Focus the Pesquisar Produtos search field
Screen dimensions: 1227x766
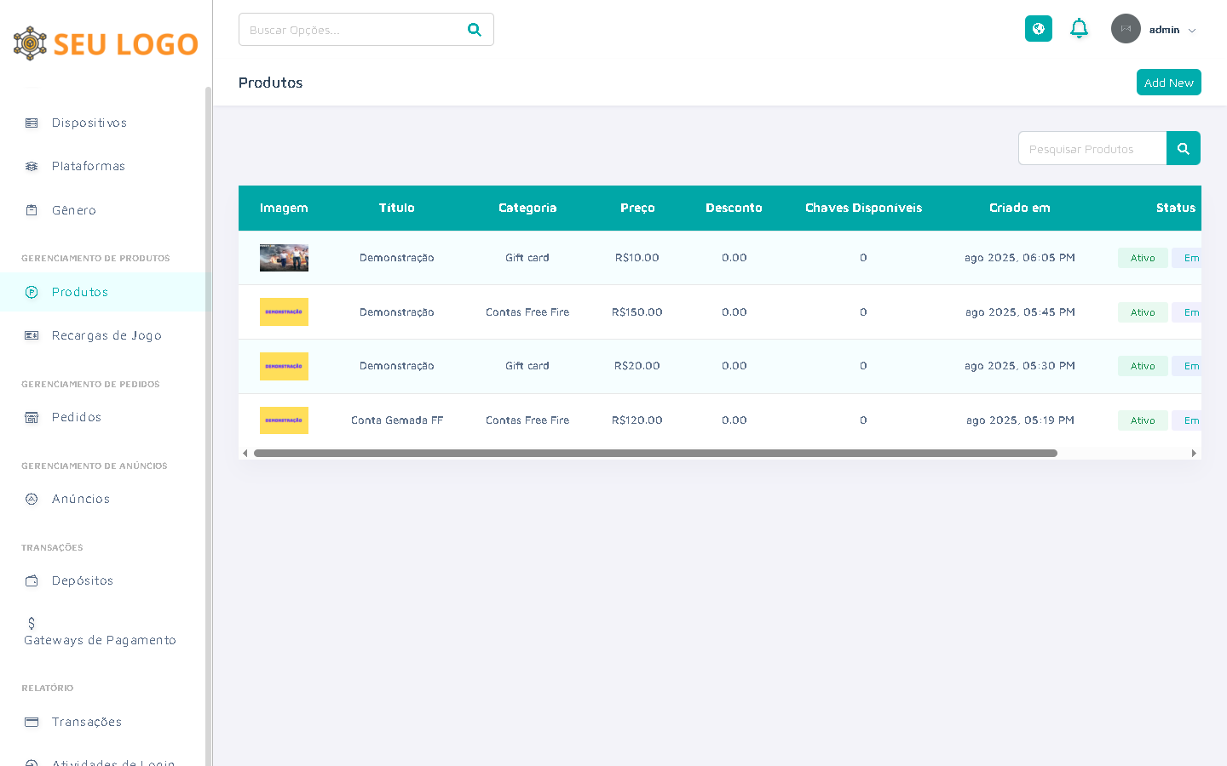tap(1092, 149)
